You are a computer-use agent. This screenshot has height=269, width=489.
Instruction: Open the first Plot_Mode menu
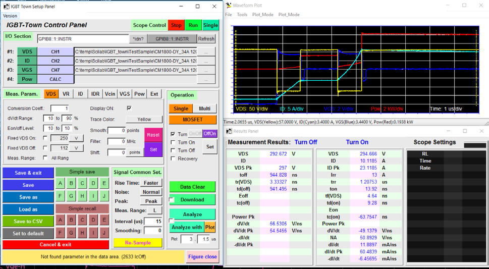click(263, 14)
